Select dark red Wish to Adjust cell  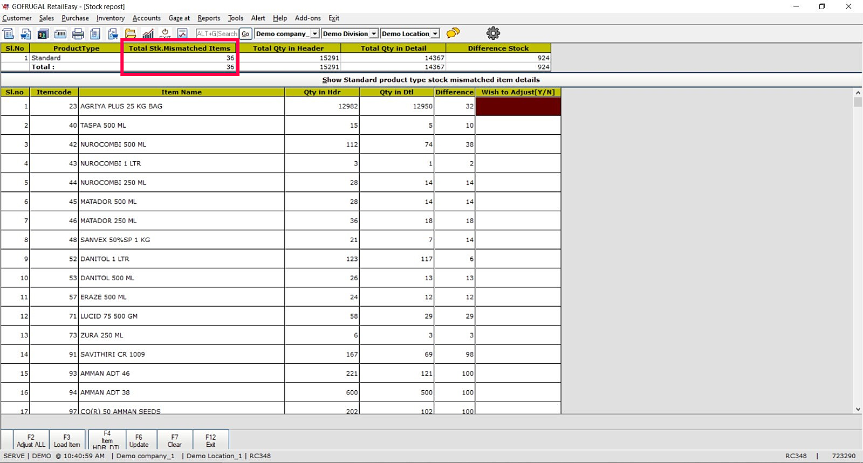518,106
